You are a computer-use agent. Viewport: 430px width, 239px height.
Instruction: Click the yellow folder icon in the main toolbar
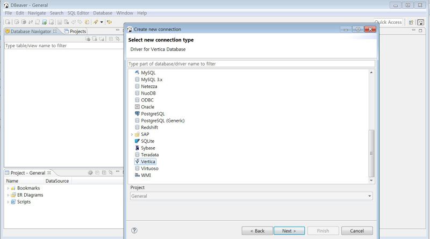coord(87,22)
